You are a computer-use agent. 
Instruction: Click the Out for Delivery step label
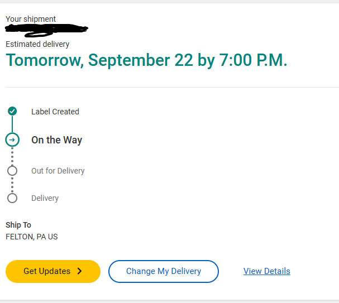pos(58,171)
